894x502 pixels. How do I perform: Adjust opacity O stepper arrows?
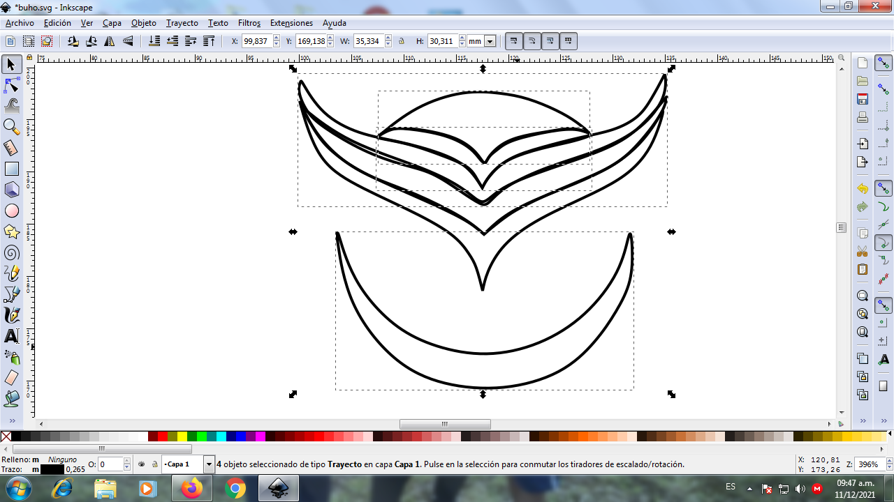click(127, 464)
